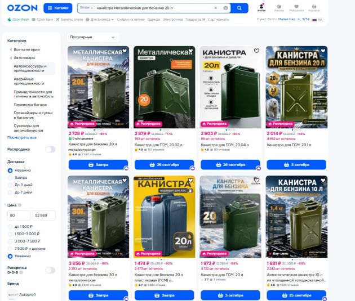Favorite the yellow plastic canister product
Screen dimensions: 355x301
[x=190, y=180]
